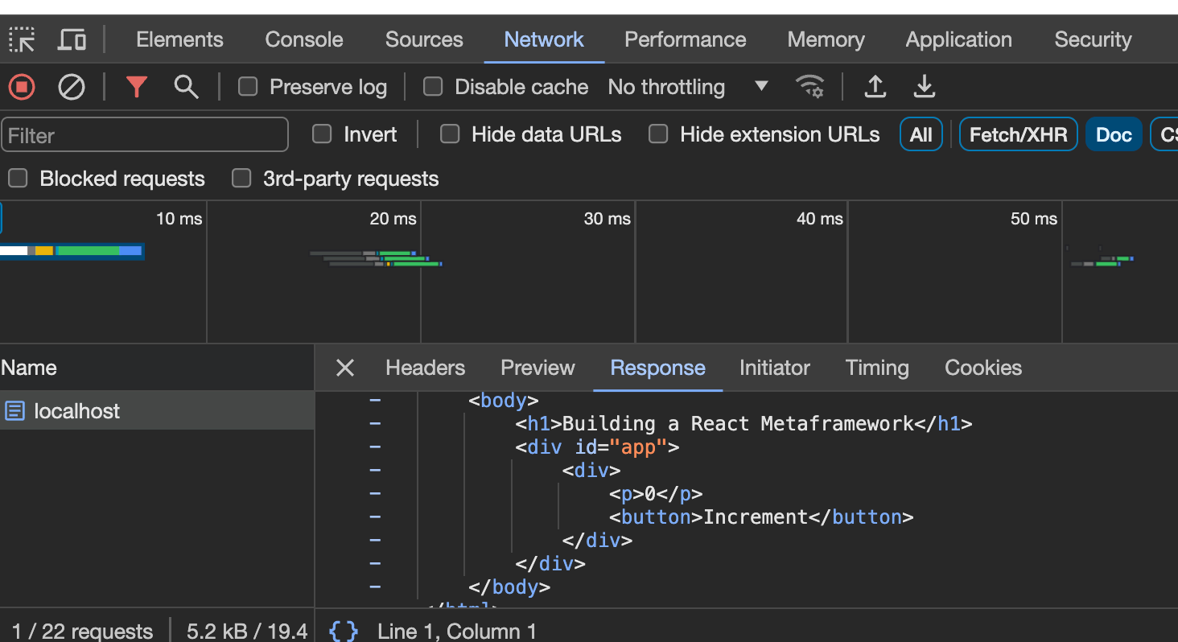Close the request details pane
Screen dimensions: 1178x642
click(x=344, y=368)
